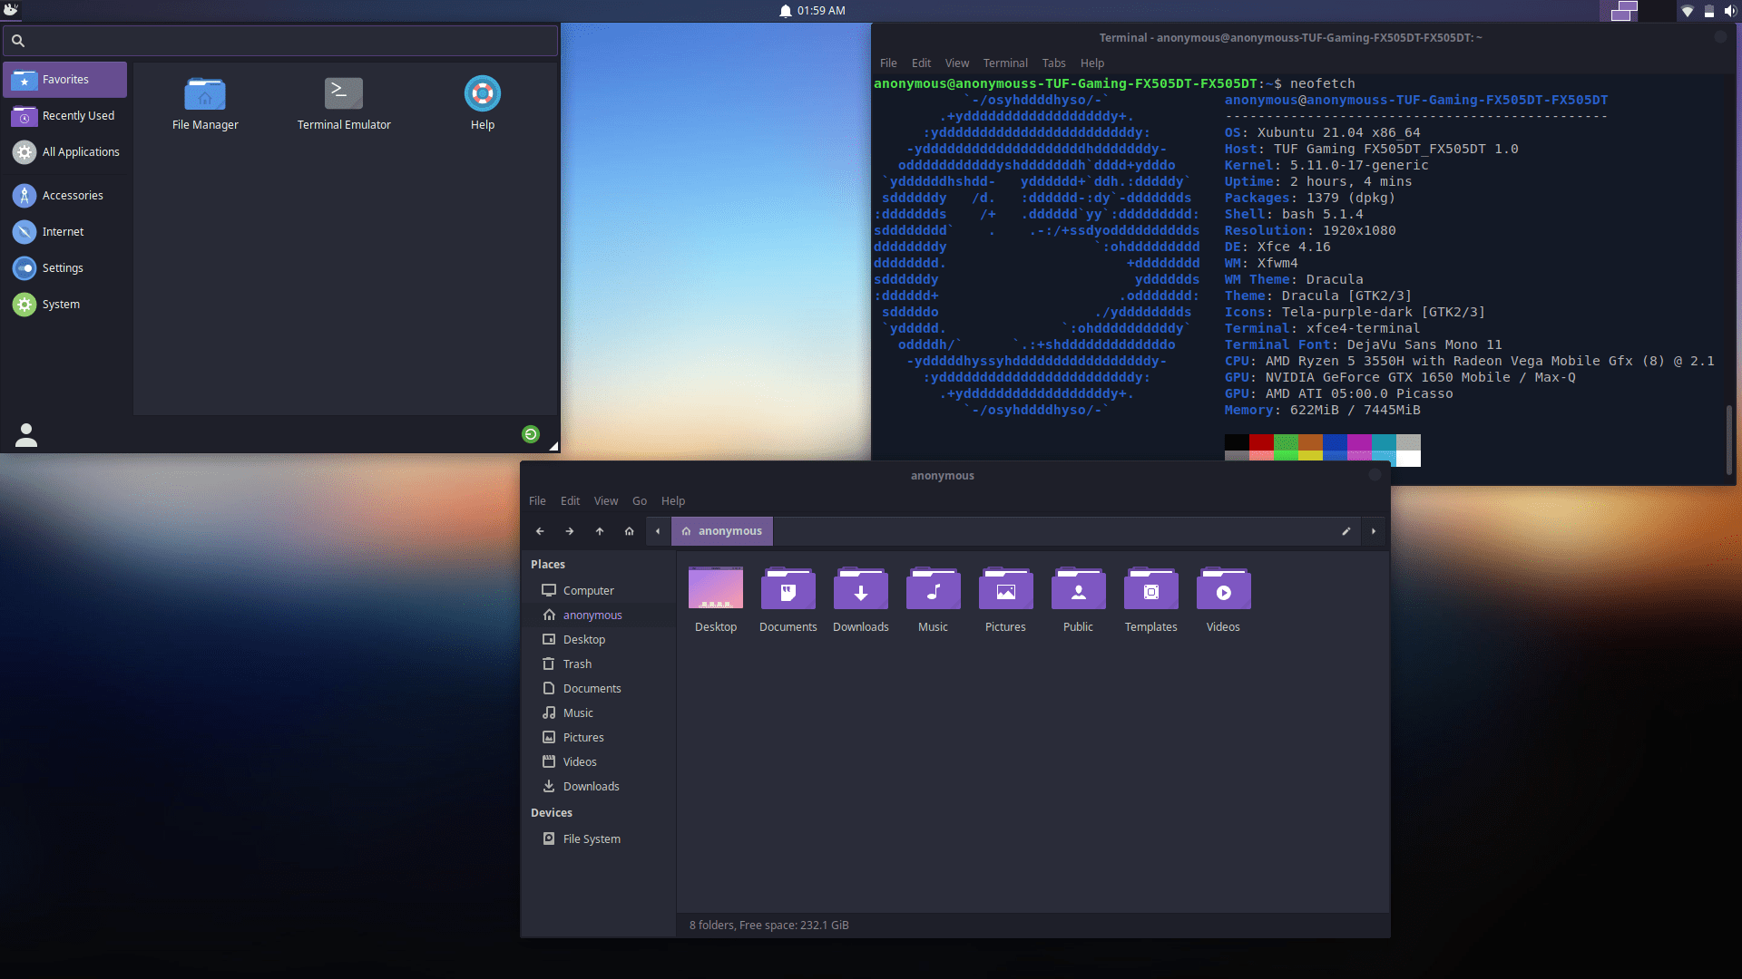Click the Back navigation button in Thunar
This screenshot has height=979, width=1742.
540,531
